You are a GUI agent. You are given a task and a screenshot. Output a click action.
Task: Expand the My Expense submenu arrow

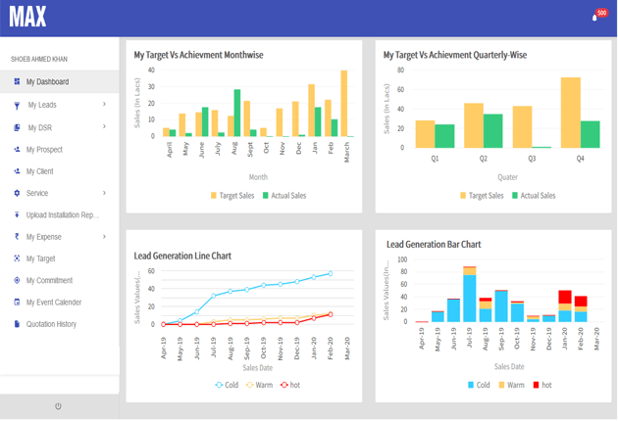click(105, 236)
